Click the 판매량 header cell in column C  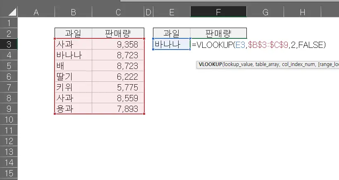[x=118, y=33]
